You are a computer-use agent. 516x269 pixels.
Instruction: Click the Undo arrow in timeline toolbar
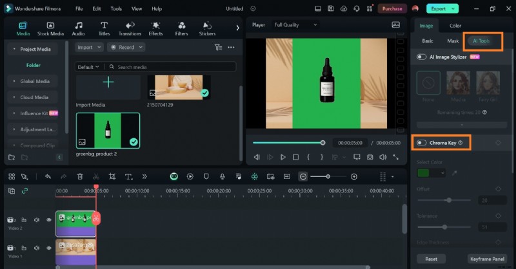(x=48, y=177)
